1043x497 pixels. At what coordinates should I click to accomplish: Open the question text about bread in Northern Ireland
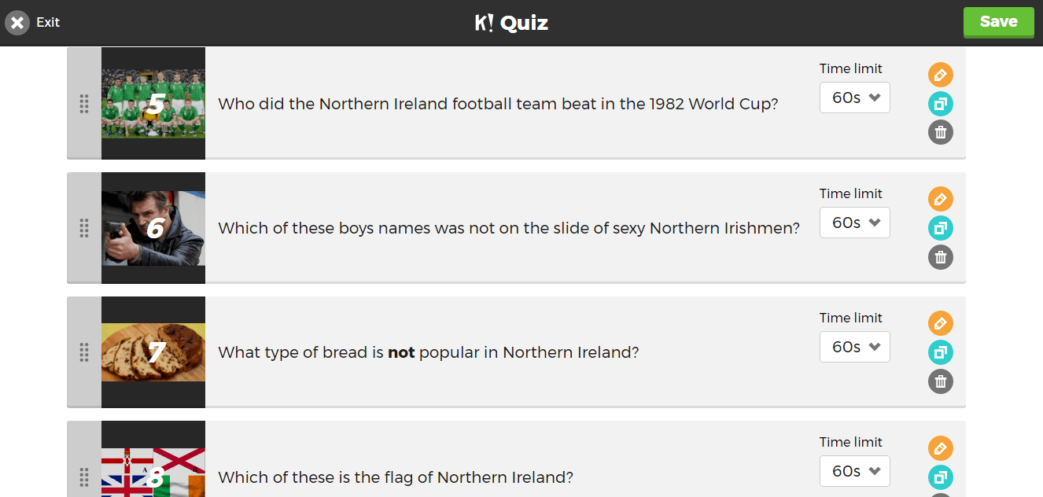tap(429, 352)
